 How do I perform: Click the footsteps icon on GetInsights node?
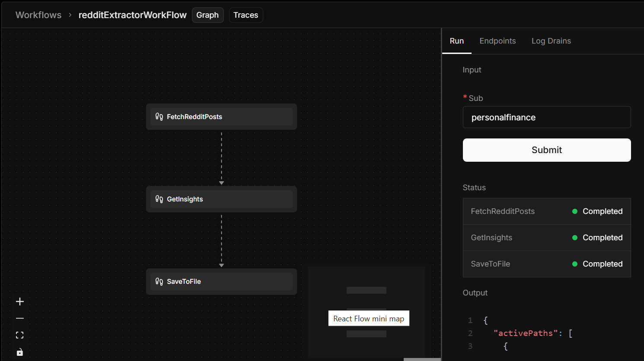(x=158, y=199)
